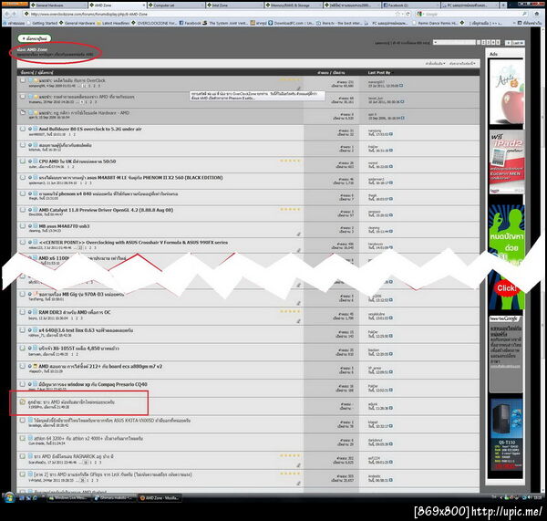Go to the Last page of threads
Screen dimensions: 547x521
click(x=518, y=43)
